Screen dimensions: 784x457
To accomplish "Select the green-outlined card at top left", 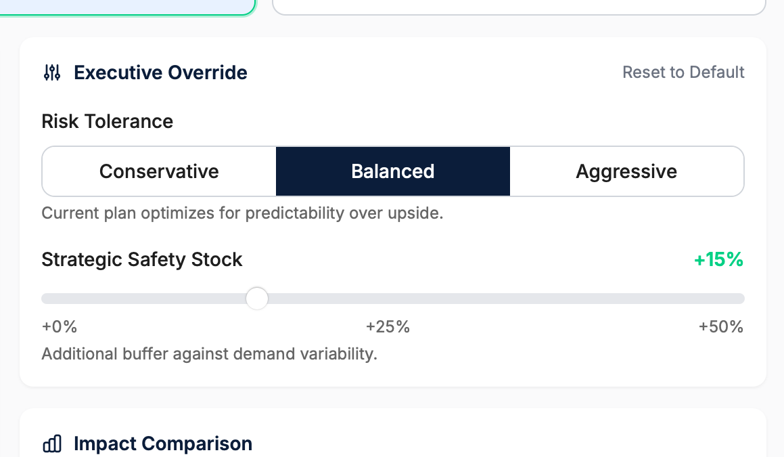I will (x=129, y=5).
